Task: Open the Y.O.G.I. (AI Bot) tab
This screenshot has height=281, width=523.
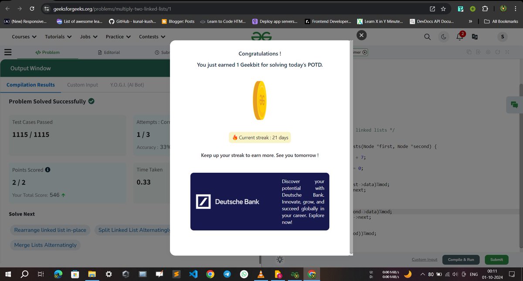Action: tap(127, 85)
